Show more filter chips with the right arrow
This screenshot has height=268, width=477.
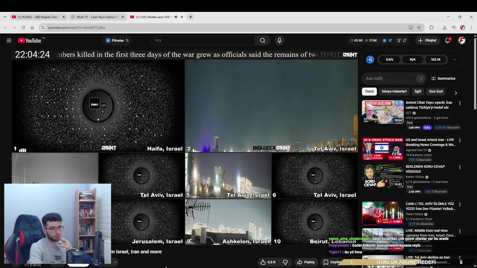tap(456, 93)
